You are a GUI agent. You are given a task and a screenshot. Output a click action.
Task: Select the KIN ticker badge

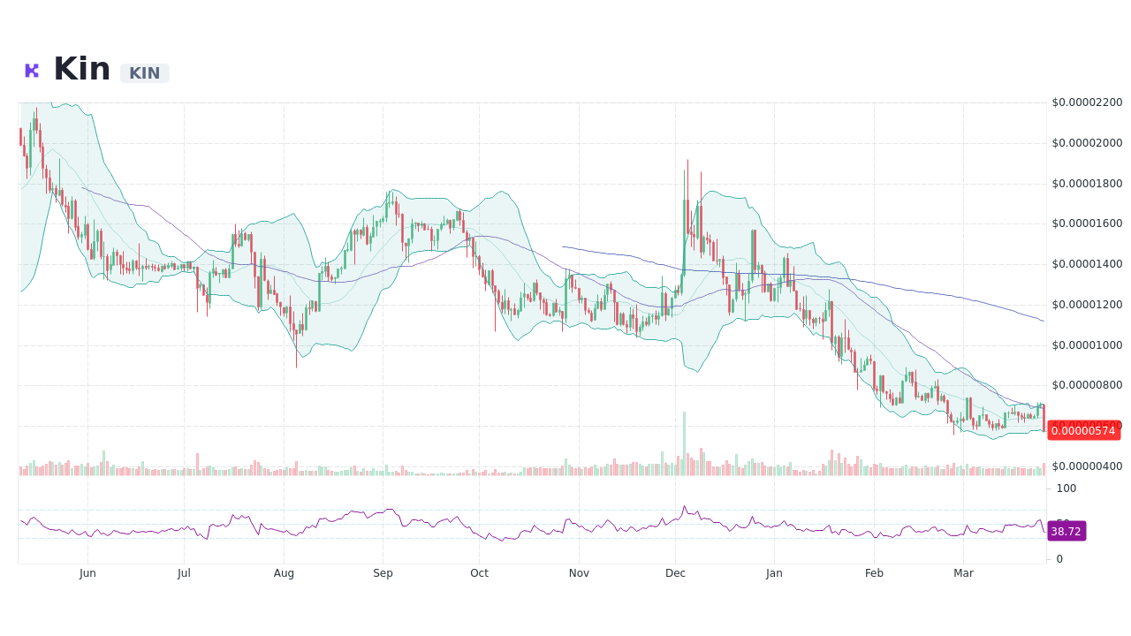(x=144, y=73)
